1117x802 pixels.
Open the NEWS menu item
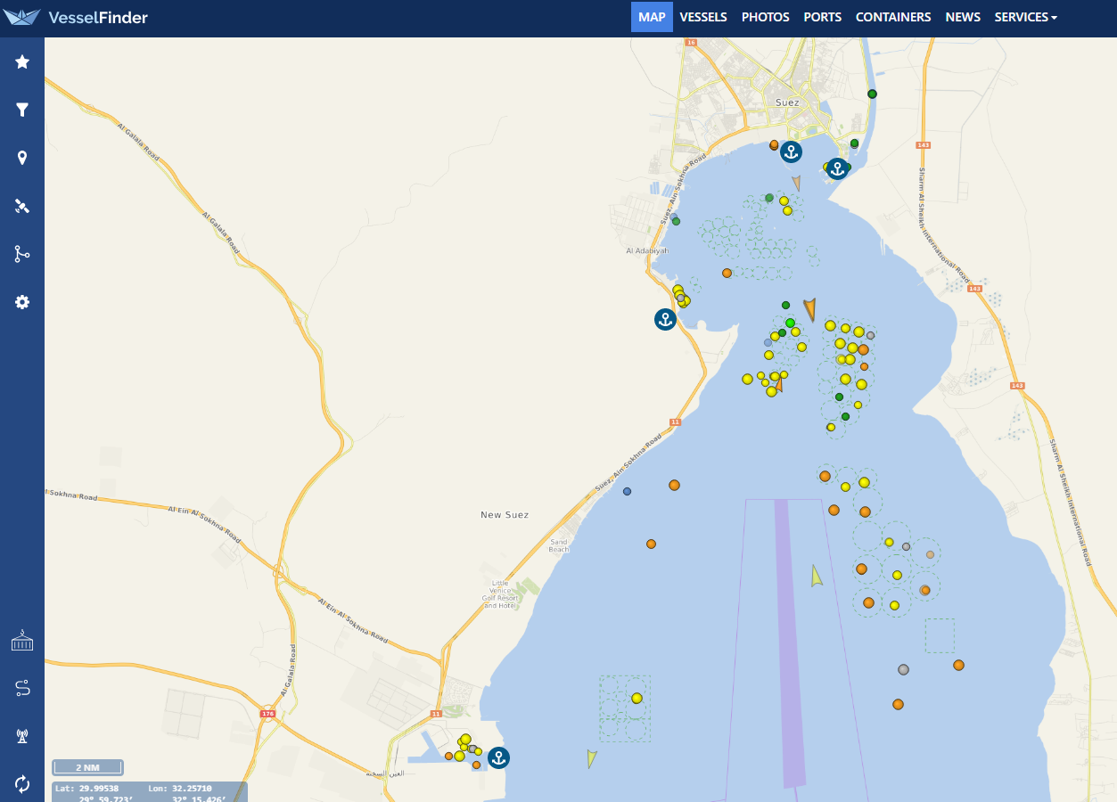[x=963, y=17]
